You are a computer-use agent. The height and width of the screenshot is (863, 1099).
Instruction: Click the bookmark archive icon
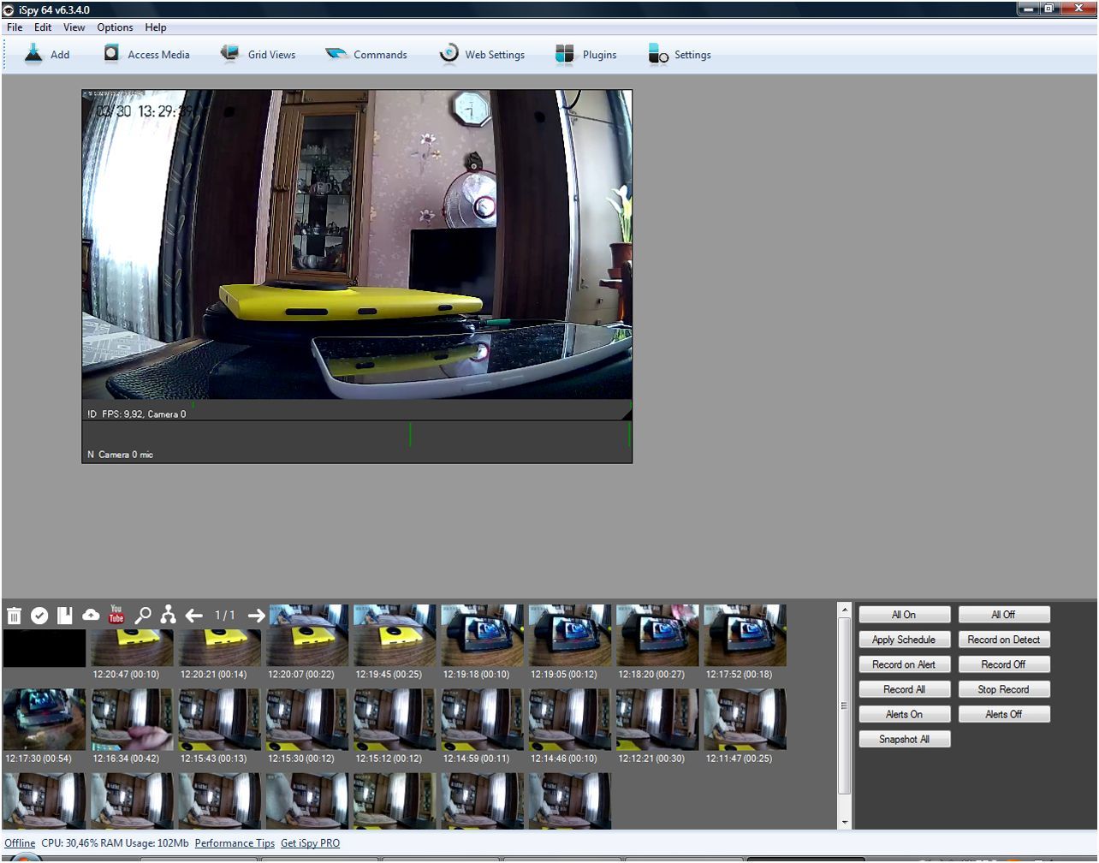[x=65, y=616]
